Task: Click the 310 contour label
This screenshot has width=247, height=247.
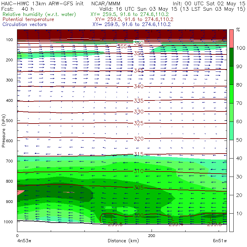Action: pyautogui.click(x=139, y=171)
